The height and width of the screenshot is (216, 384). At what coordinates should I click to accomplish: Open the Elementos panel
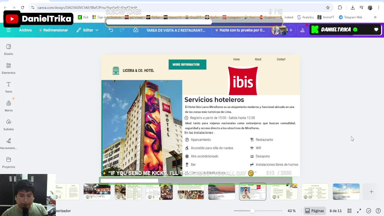(8, 68)
